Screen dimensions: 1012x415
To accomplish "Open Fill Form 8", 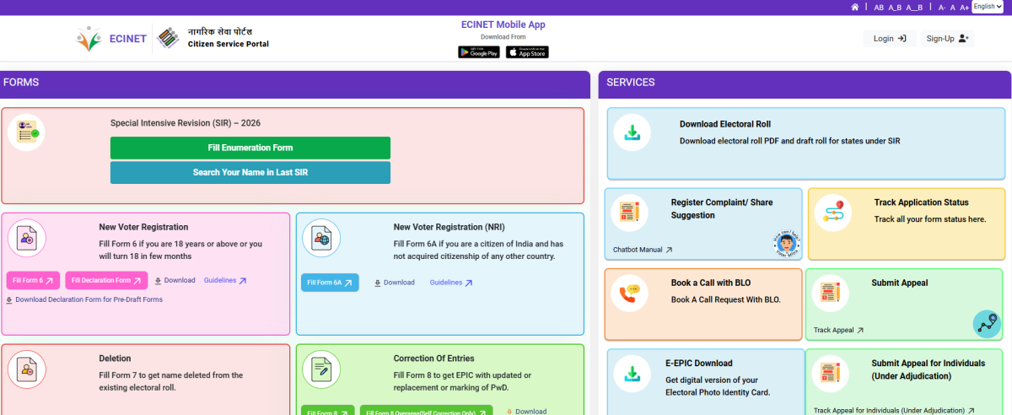I will click(x=328, y=411).
